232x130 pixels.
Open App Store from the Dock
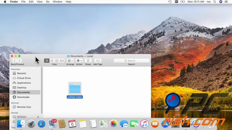tap(165, 123)
